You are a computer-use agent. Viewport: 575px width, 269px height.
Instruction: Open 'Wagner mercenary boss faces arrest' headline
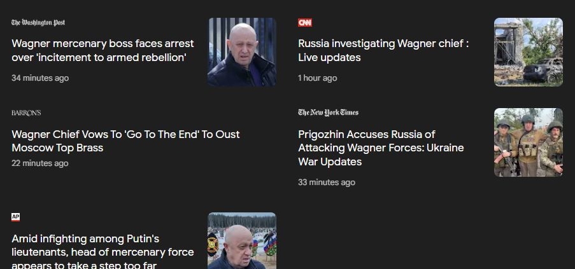tap(103, 50)
